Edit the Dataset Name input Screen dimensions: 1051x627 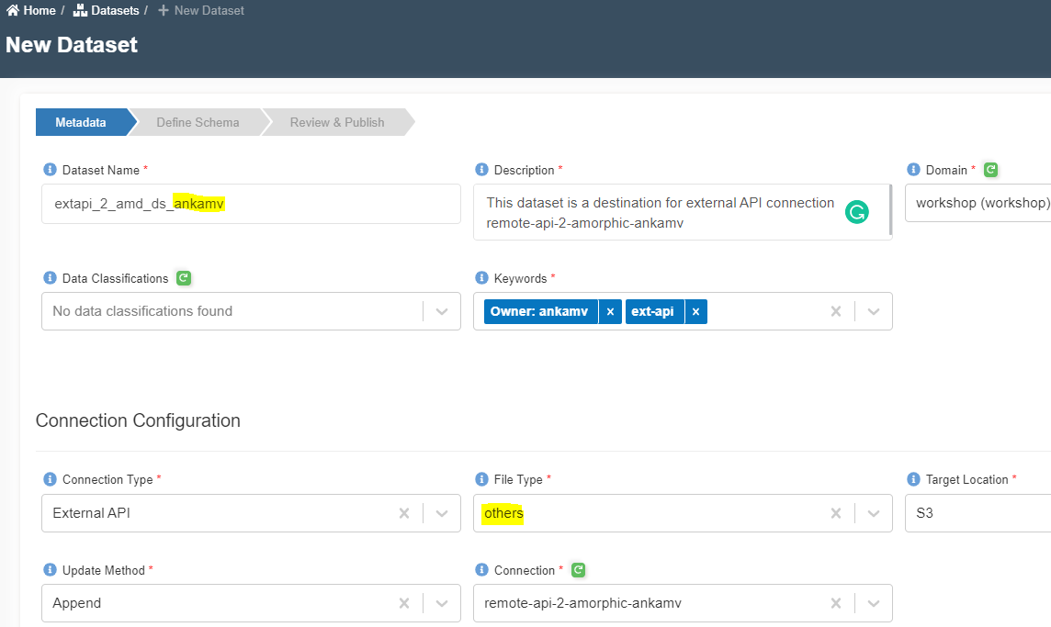click(251, 204)
